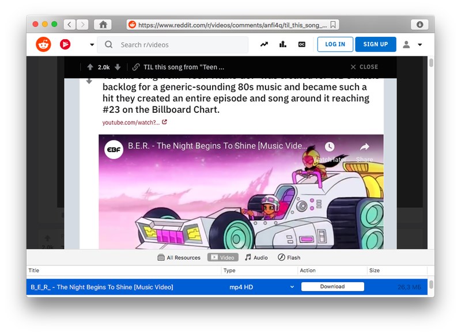Click the Share arrow on the video
Viewport: 461px width, 335px height.
(x=365, y=147)
